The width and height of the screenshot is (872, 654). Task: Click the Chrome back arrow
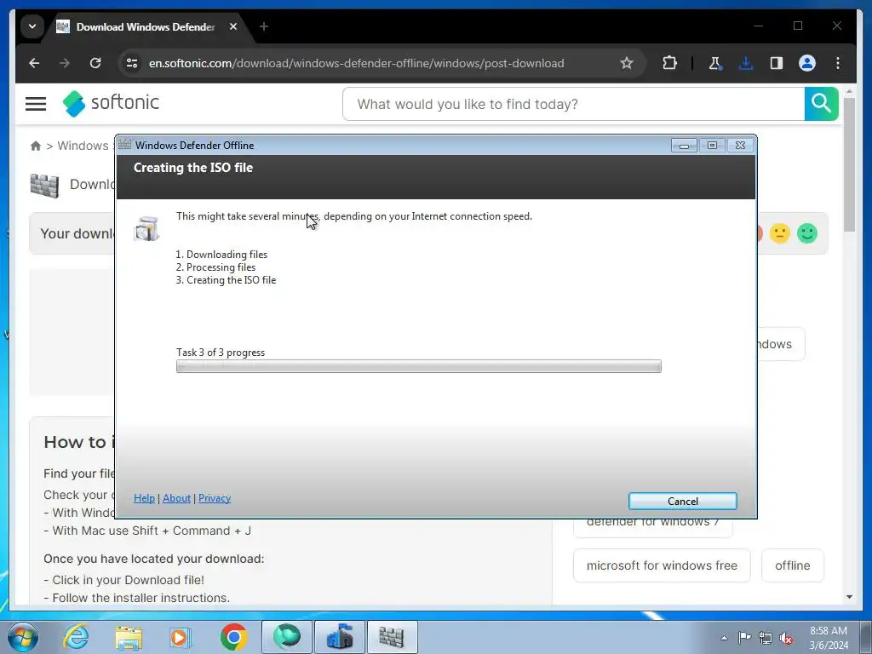pyautogui.click(x=34, y=63)
